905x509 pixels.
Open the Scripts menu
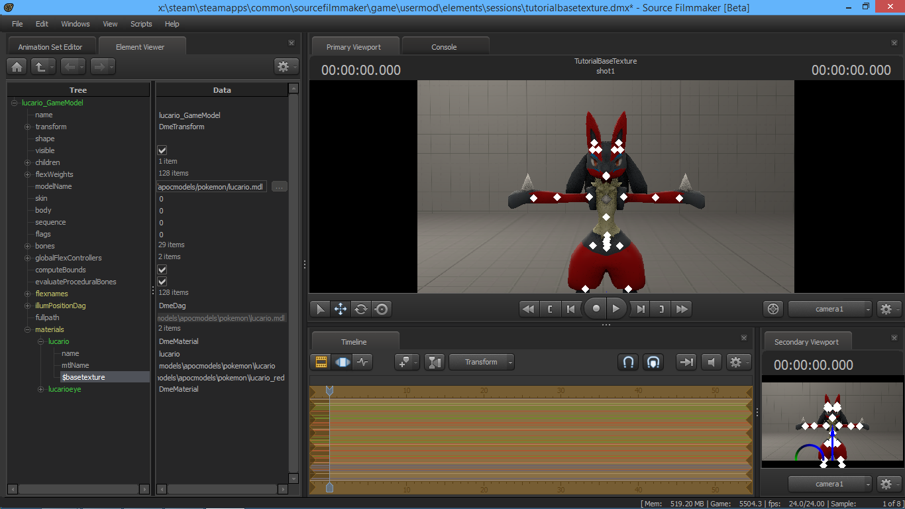141,24
